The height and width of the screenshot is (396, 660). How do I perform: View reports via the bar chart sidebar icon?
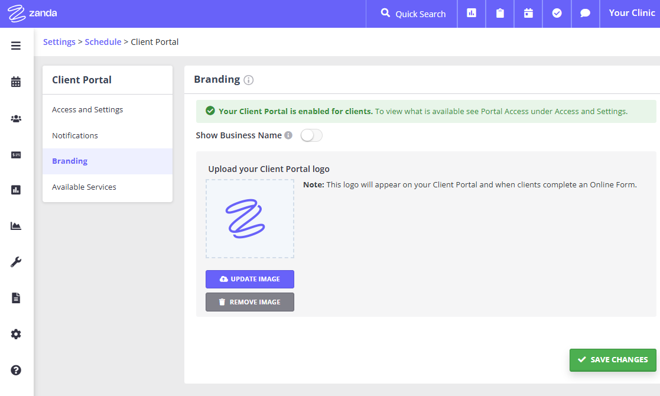click(15, 189)
